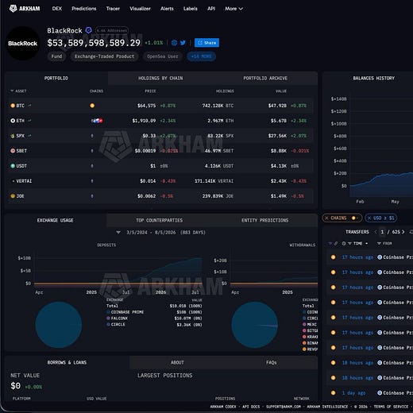Image resolution: width=413 pixels, height=413 pixels.
Task: Go to next transfers page arrow
Action: point(403,232)
